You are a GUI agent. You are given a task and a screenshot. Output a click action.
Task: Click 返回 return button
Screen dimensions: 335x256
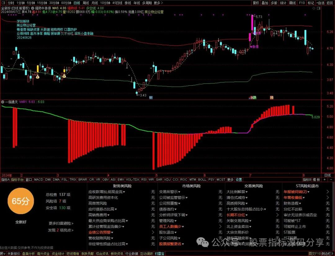330,3
